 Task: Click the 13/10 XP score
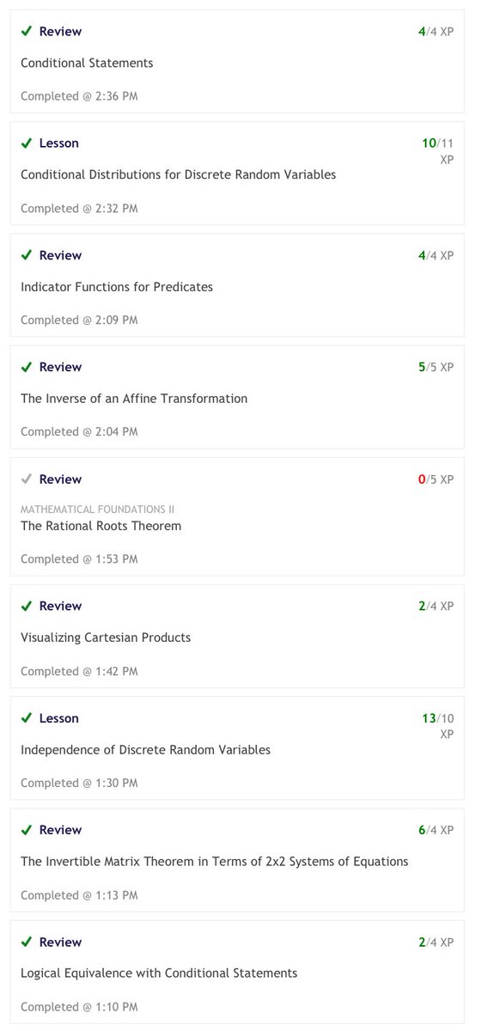coord(436,726)
